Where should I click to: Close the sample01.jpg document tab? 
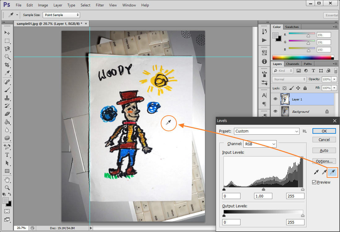(86, 23)
